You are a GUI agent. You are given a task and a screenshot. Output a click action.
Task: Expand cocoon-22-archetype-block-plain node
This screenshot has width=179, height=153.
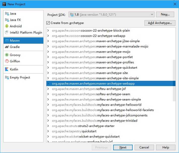point(48,30)
